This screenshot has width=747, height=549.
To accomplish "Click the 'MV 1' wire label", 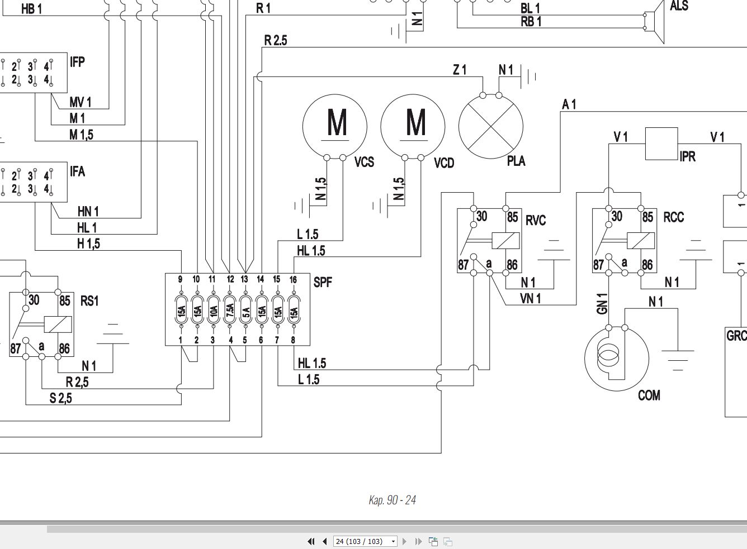I will (x=81, y=102).
